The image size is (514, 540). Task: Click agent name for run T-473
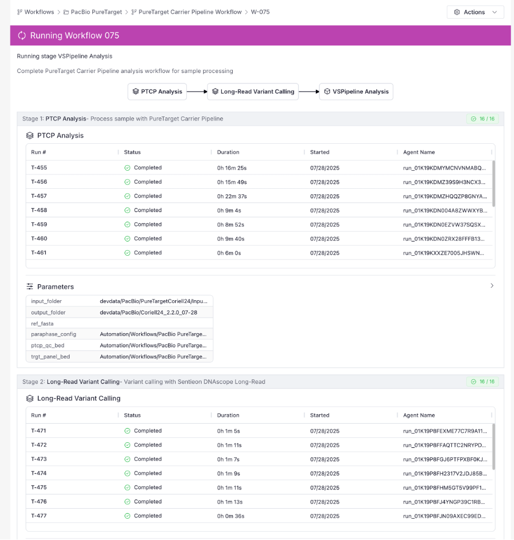tap(445, 459)
